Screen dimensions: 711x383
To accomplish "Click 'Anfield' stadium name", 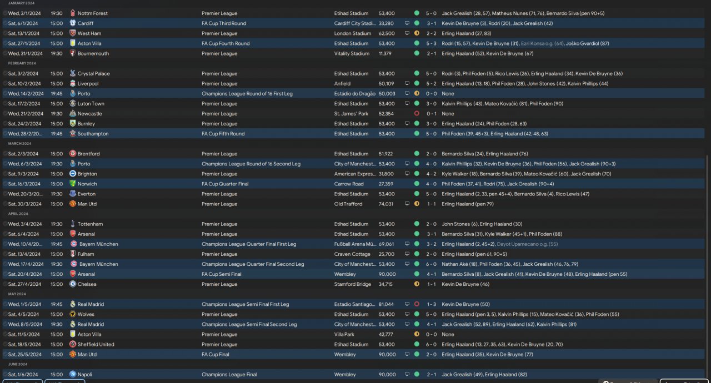I will (x=342, y=83).
